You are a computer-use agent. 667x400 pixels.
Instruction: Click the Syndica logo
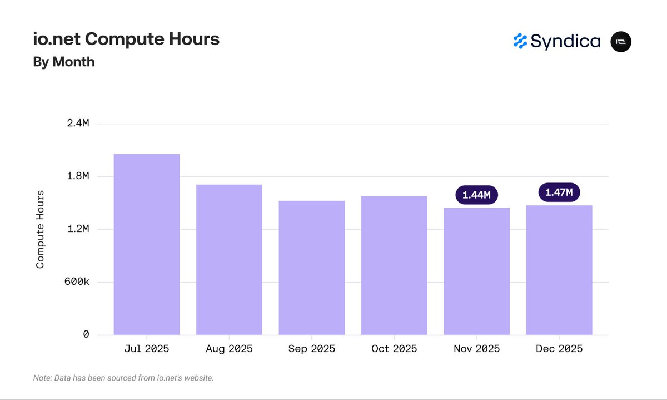[557, 41]
